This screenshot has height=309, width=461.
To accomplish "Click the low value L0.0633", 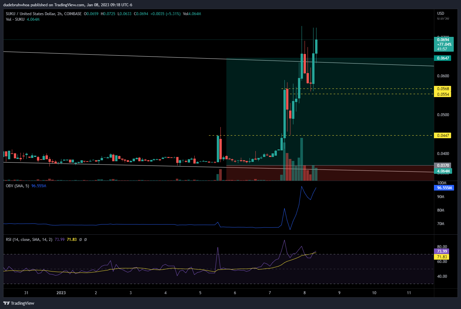I will click(124, 14).
